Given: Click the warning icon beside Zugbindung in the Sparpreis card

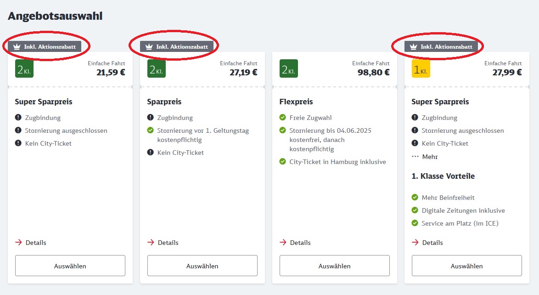Looking at the screenshot, I should [x=150, y=117].
